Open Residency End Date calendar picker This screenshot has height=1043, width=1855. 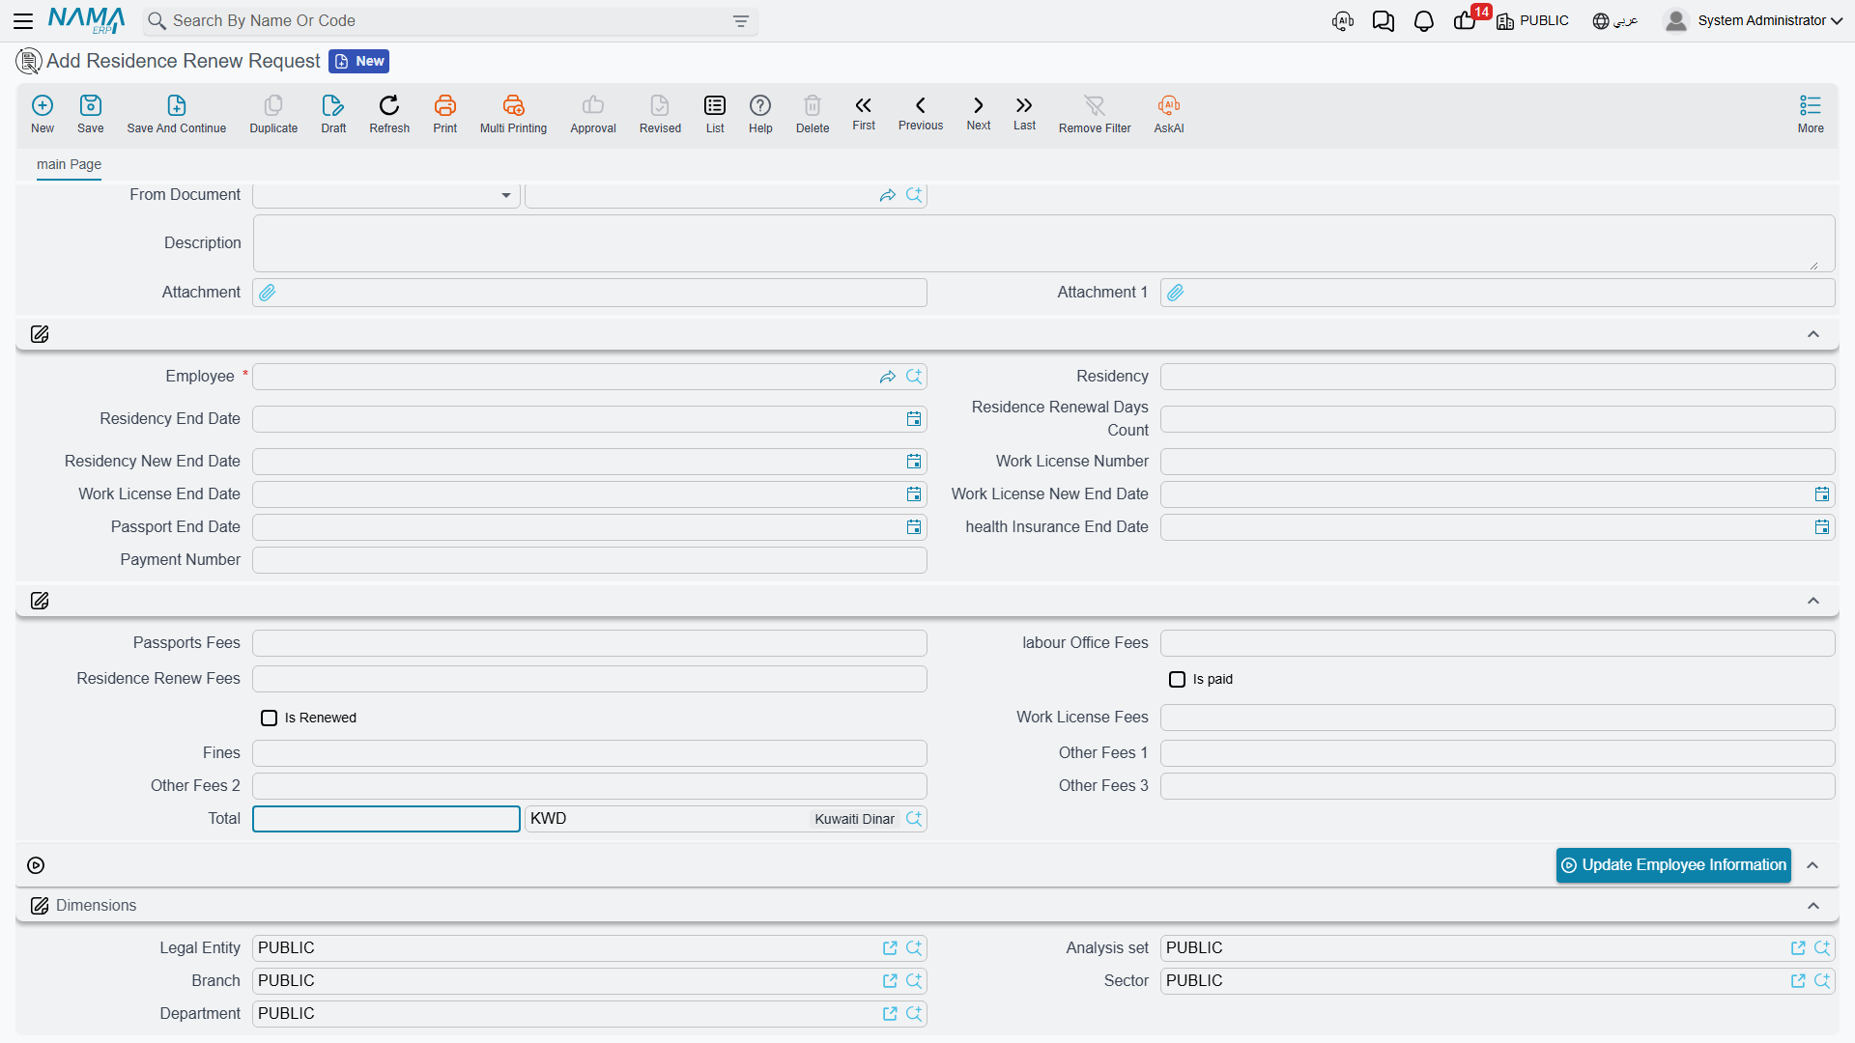pyautogui.click(x=914, y=419)
